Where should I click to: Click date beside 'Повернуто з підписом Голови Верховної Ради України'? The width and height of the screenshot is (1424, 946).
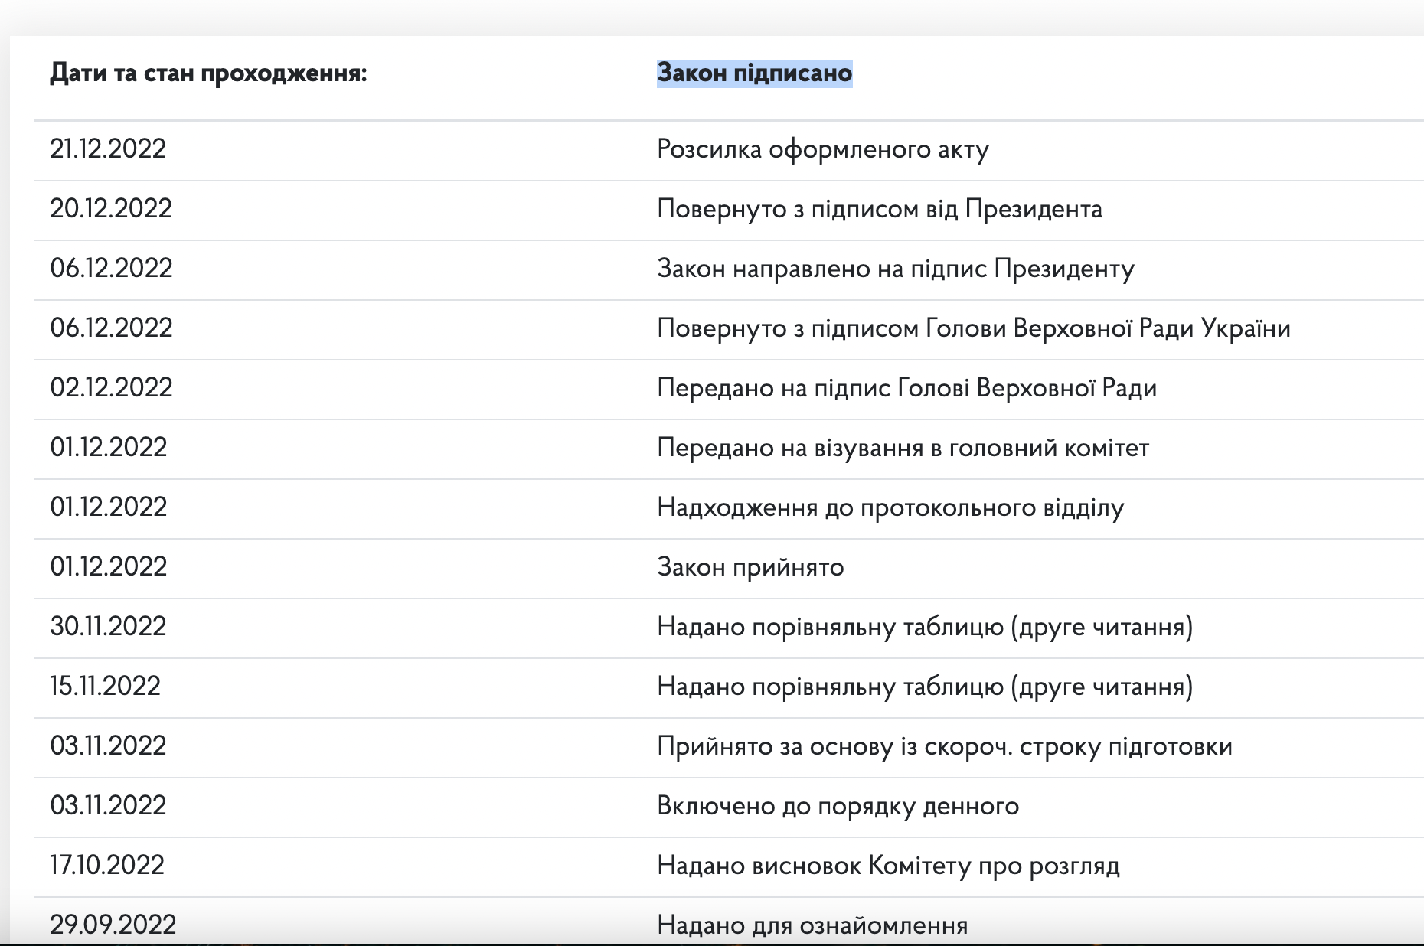[x=111, y=328]
